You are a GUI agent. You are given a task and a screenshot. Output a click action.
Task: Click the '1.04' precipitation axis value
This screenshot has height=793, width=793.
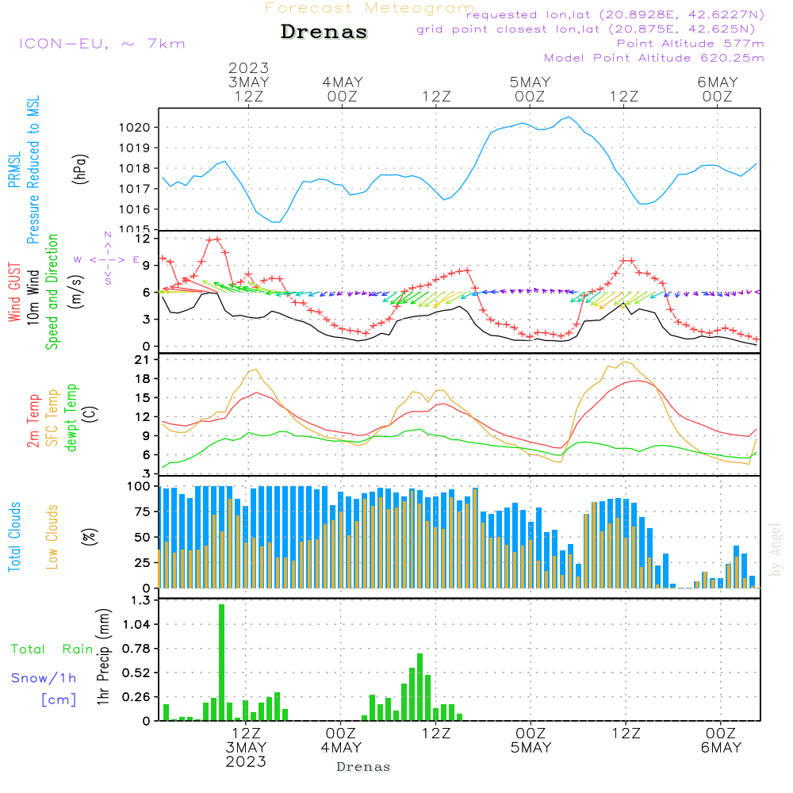coord(136,625)
